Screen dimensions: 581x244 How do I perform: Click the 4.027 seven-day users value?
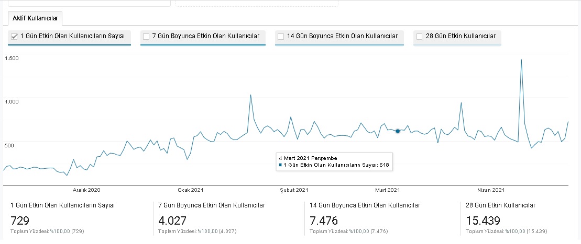click(x=172, y=220)
